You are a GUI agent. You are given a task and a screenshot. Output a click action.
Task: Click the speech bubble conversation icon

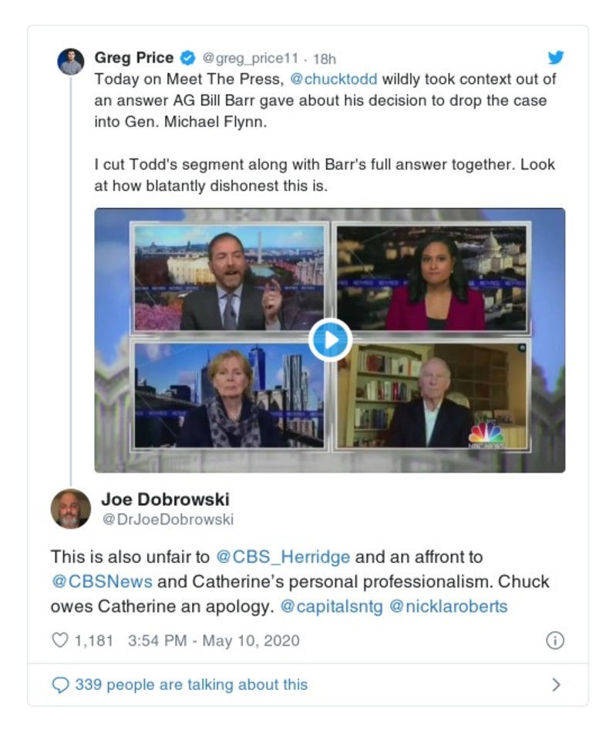click(60, 685)
